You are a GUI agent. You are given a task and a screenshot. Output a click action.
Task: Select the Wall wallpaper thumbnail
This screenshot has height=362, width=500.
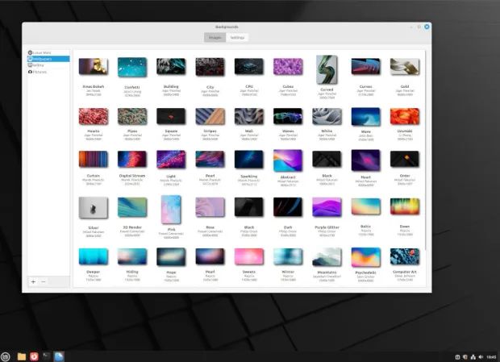pos(249,116)
